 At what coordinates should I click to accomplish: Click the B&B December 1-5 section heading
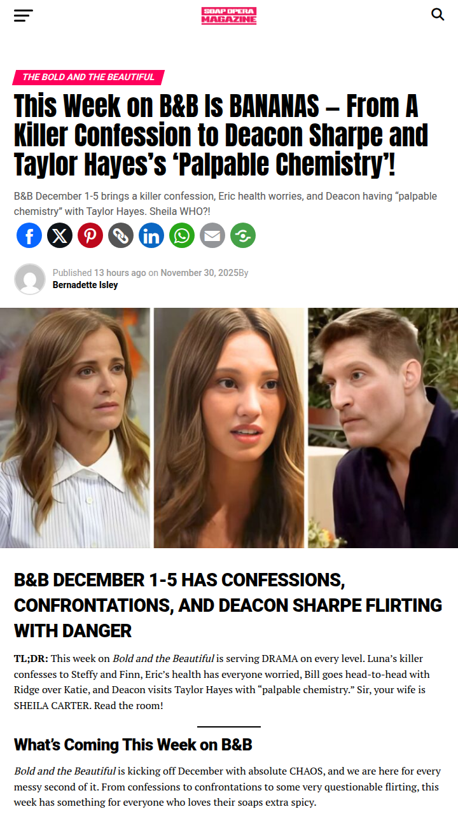(228, 605)
